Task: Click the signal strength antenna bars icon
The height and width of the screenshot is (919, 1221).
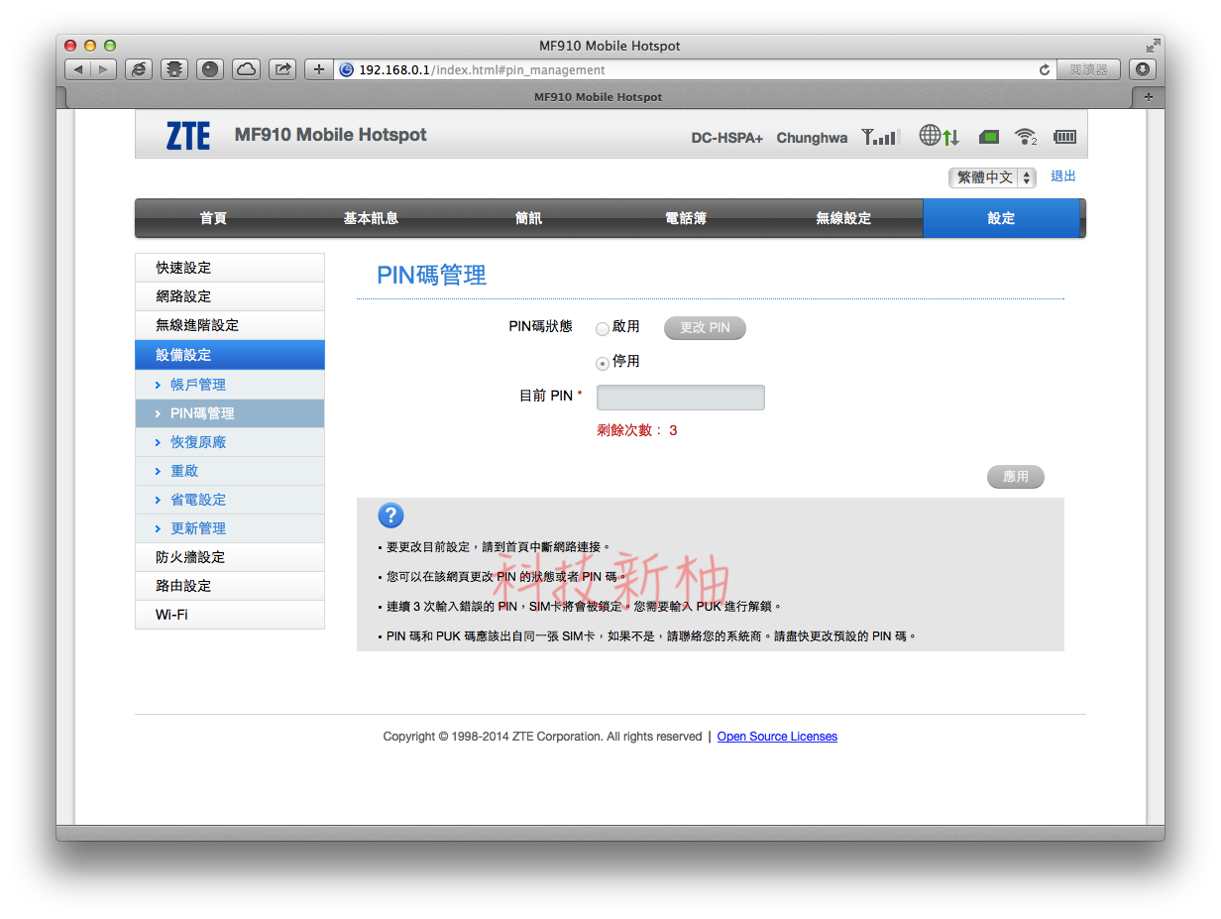Action: tap(880, 137)
